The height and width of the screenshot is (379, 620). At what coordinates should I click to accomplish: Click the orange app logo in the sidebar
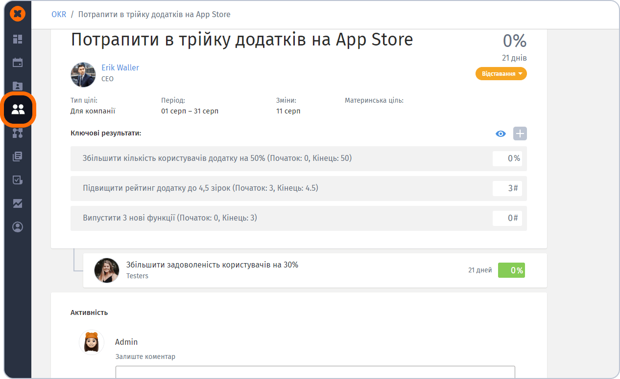[18, 14]
